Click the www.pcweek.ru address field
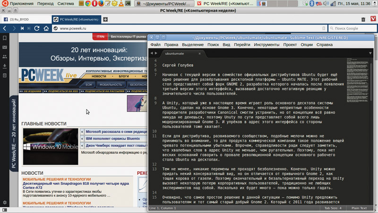This screenshot has width=378, height=213. click(x=189, y=28)
